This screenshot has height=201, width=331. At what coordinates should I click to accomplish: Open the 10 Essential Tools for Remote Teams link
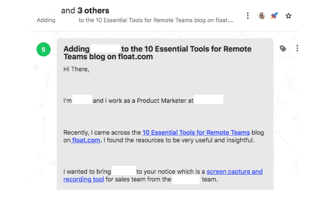point(196,132)
